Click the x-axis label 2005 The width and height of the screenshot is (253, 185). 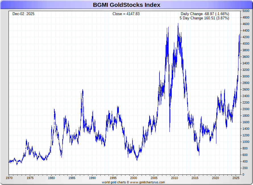pos(154,178)
